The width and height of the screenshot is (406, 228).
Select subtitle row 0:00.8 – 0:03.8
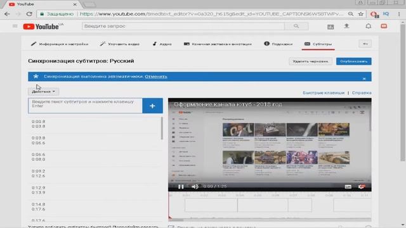tap(95, 124)
